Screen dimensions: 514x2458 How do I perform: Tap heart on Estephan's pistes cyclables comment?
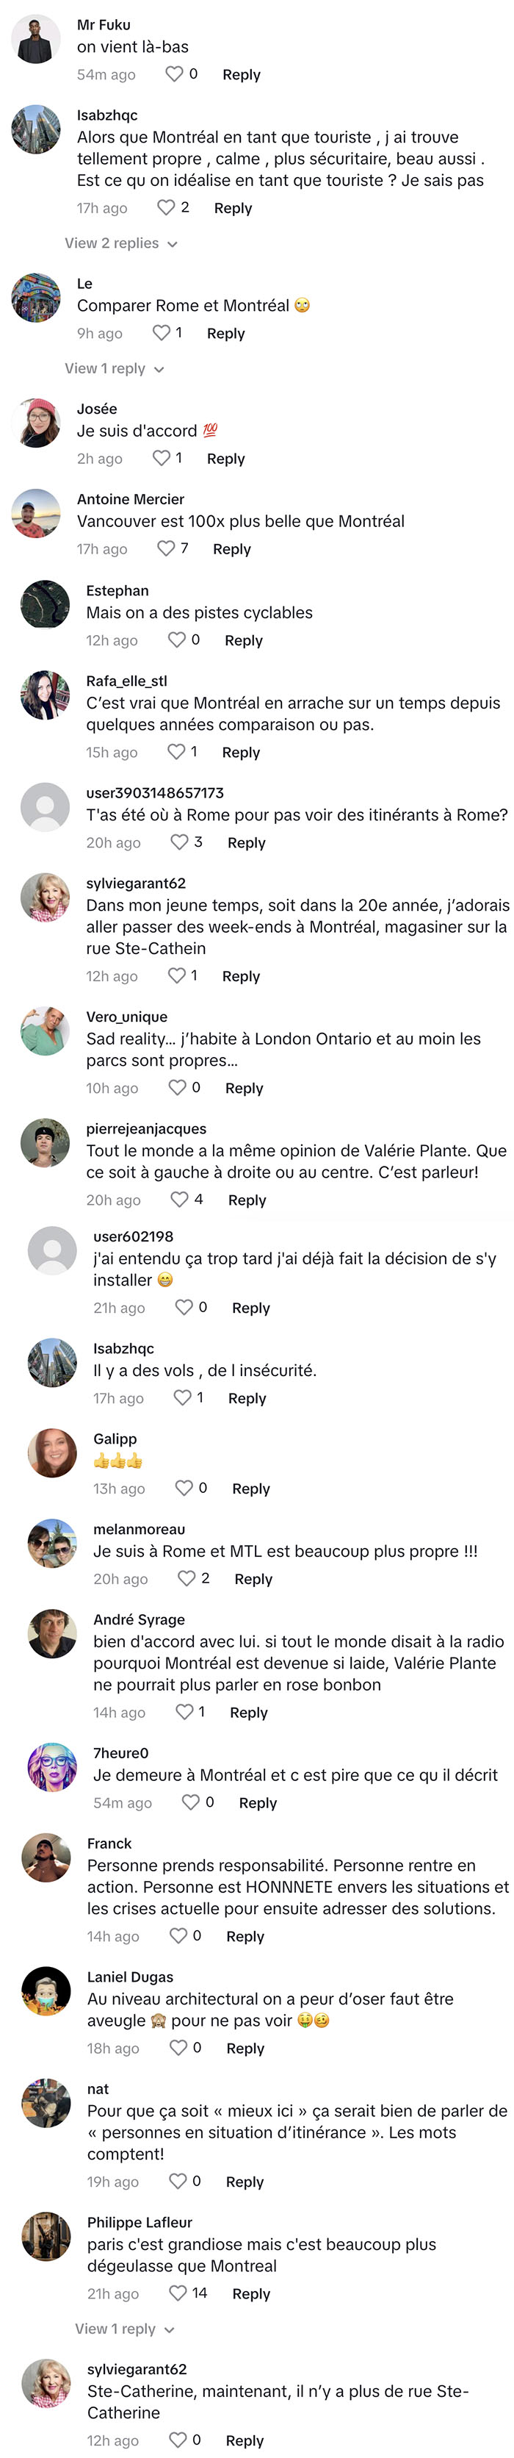point(176,639)
